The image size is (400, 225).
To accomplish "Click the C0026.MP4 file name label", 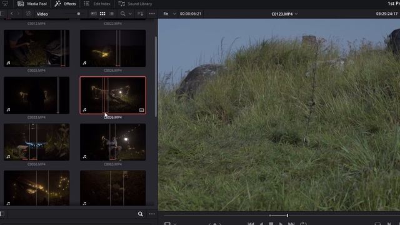I will pos(112,71).
